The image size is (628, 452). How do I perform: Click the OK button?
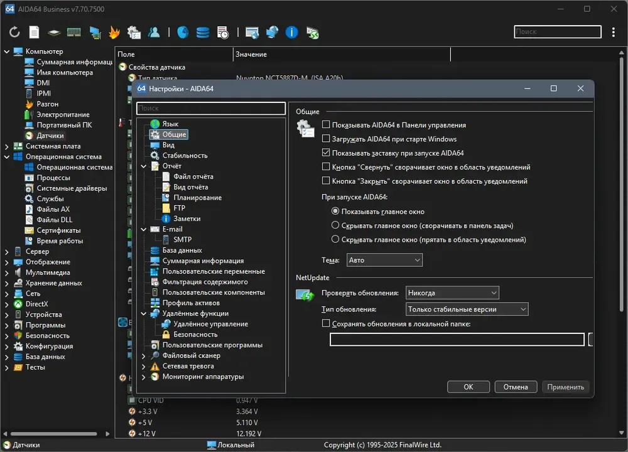(468, 387)
